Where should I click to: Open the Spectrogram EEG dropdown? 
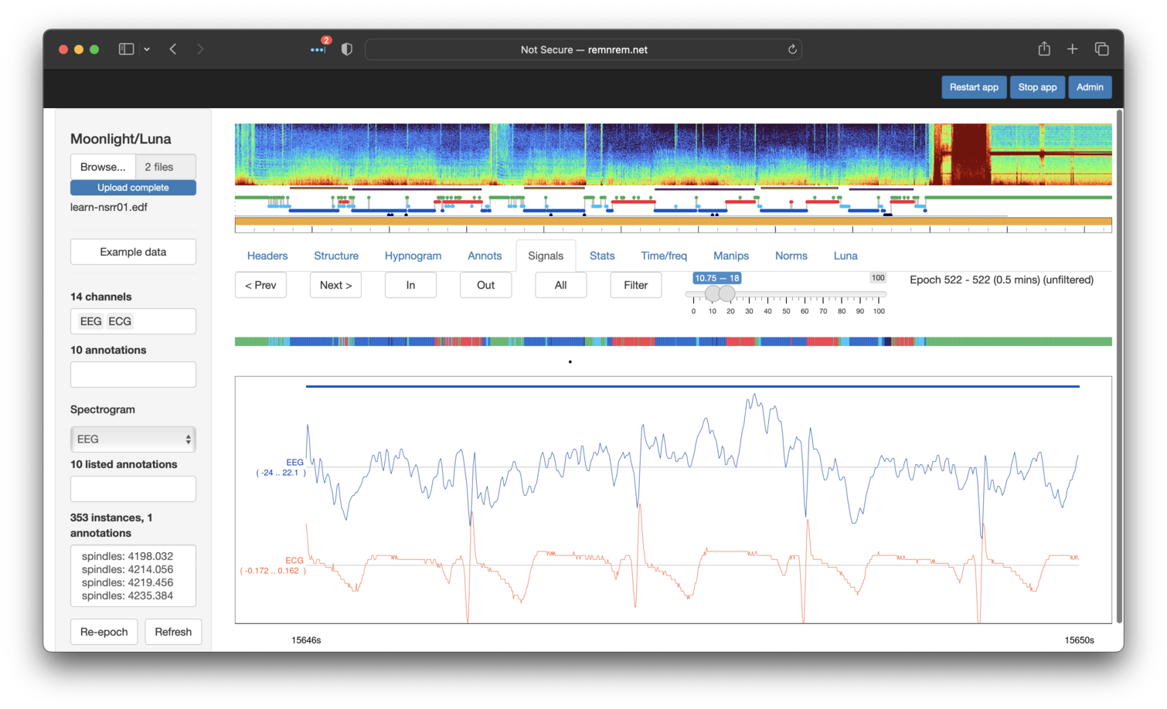[x=133, y=439]
